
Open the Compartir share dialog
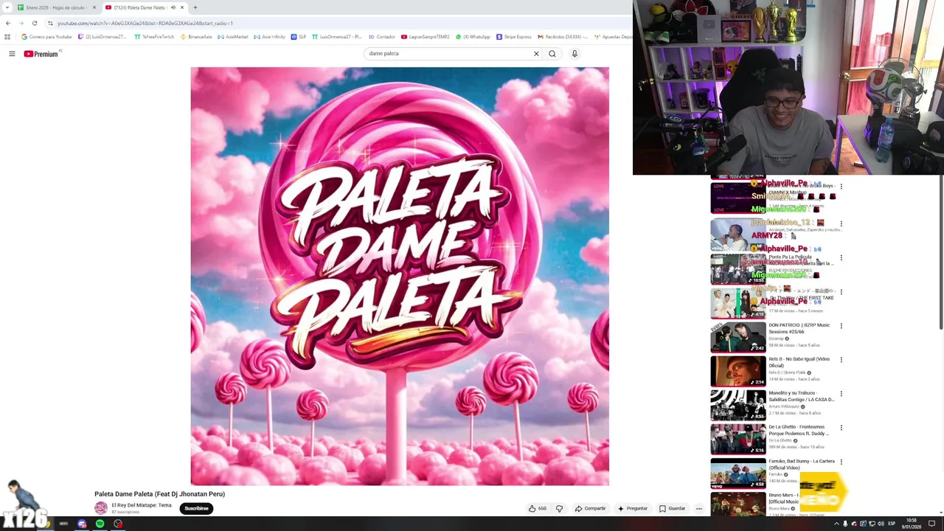[590, 508]
